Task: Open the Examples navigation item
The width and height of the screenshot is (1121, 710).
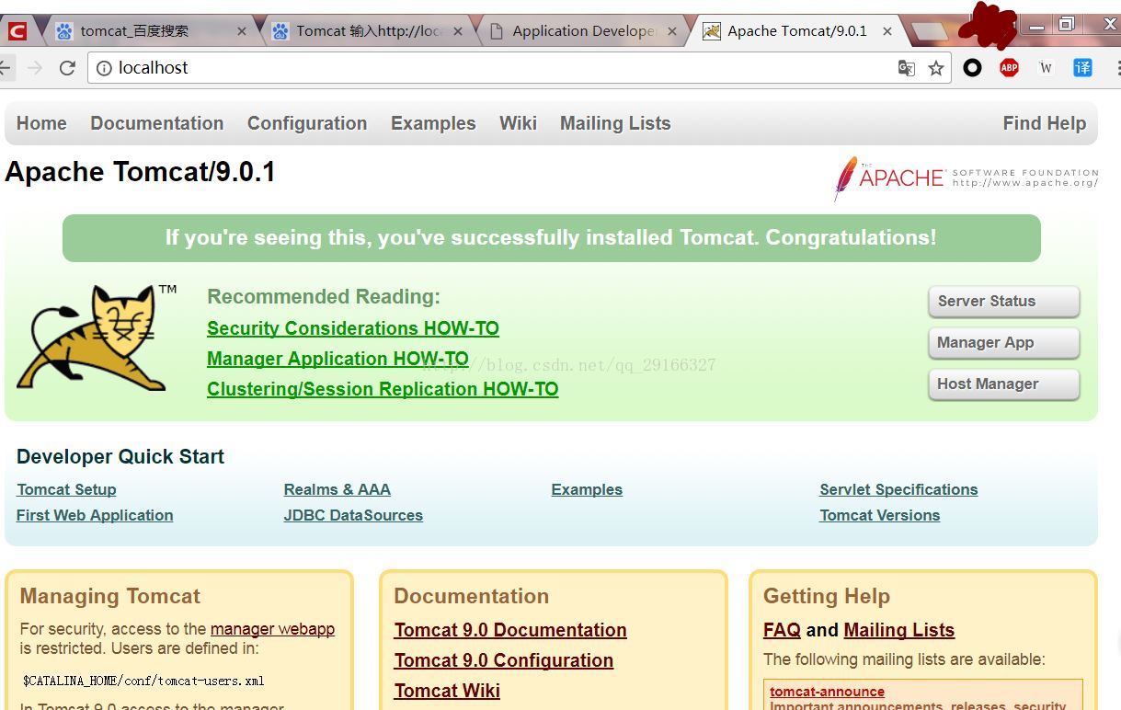Action: (433, 123)
